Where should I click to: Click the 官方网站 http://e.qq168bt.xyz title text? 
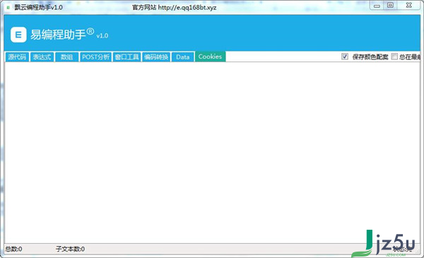pyautogui.click(x=174, y=7)
